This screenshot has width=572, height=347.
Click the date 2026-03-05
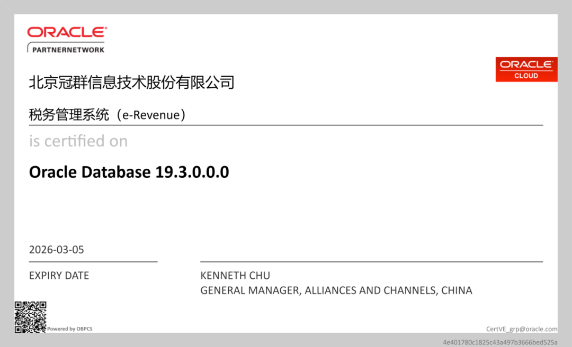pyautogui.click(x=57, y=250)
